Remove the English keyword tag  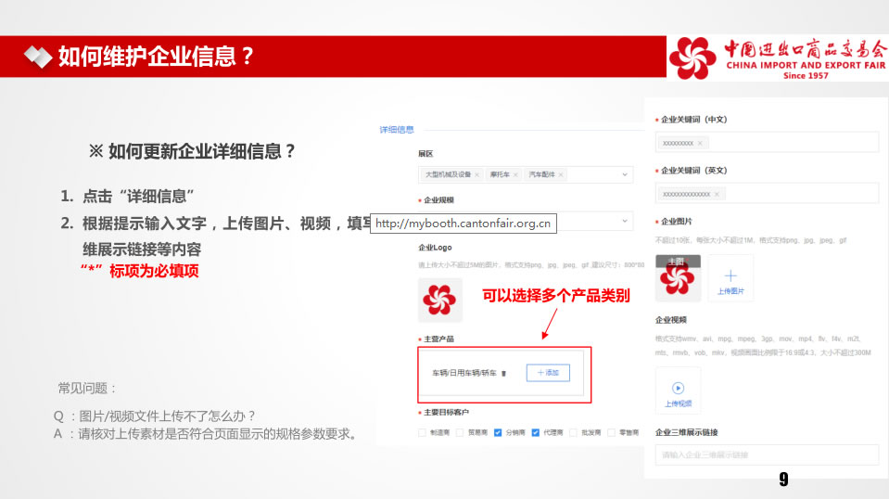coord(717,194)
